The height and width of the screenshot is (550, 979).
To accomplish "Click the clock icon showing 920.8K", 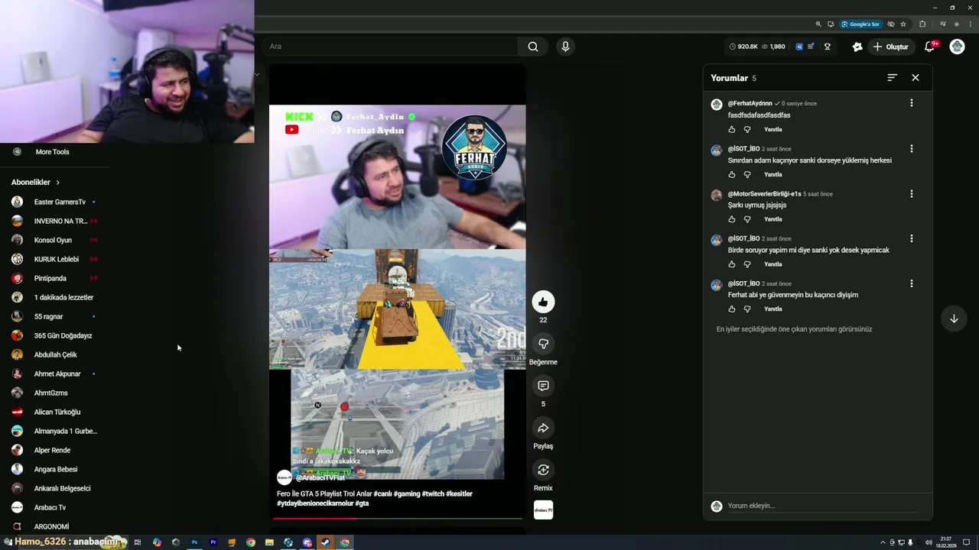I will click(732, 47).
